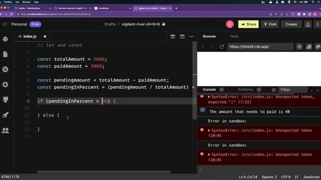Click the Ln 9, Col 24 status item
Viewport: 321px width, 180px height.
click(x=248, y=177)
